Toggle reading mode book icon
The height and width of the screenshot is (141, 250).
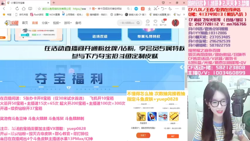30,9
